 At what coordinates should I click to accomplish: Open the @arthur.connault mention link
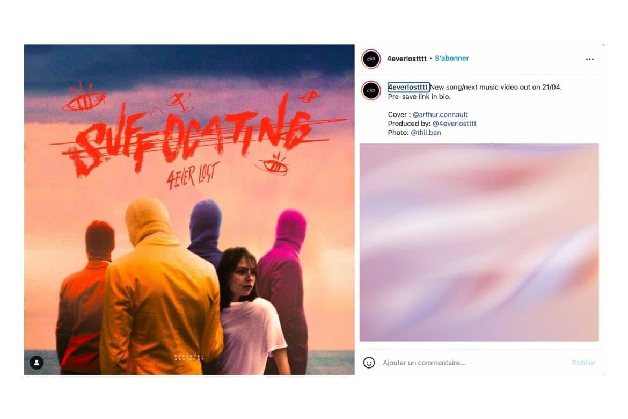[440, 114]
